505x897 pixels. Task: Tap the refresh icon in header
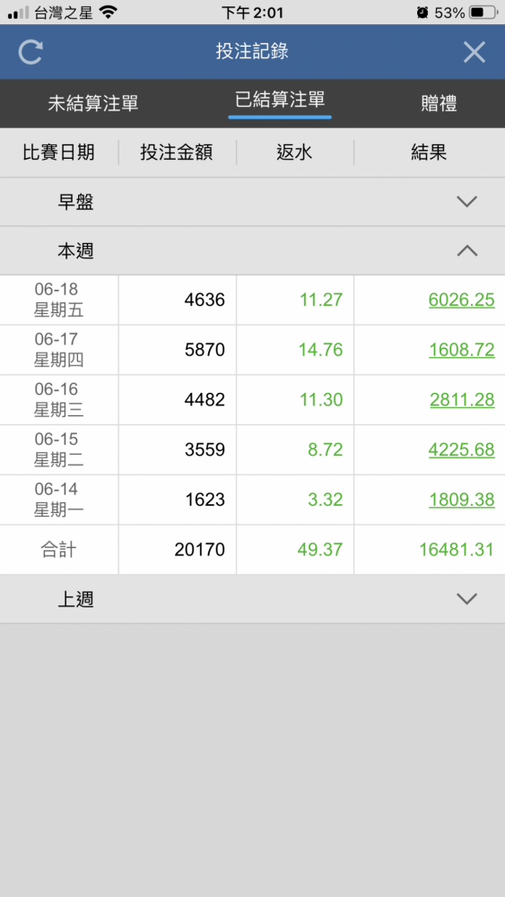30,51
